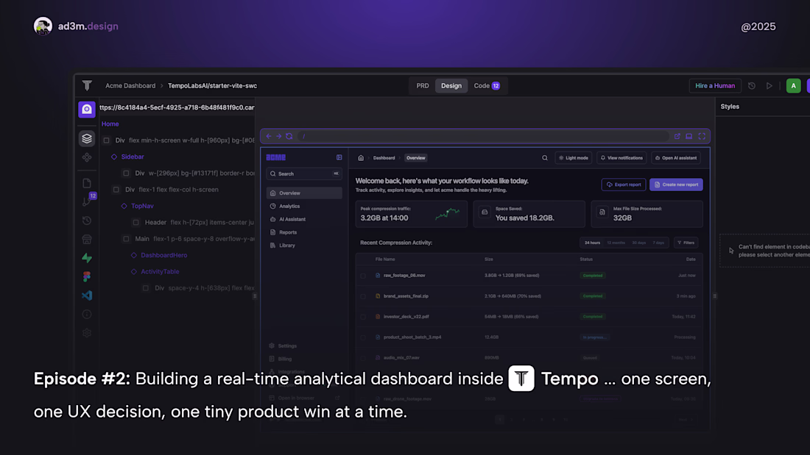Select the ActivityTable component in tree

pyautogui.click(x=160, y=272)
